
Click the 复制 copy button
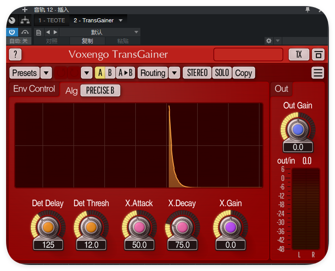coord(87,41)
